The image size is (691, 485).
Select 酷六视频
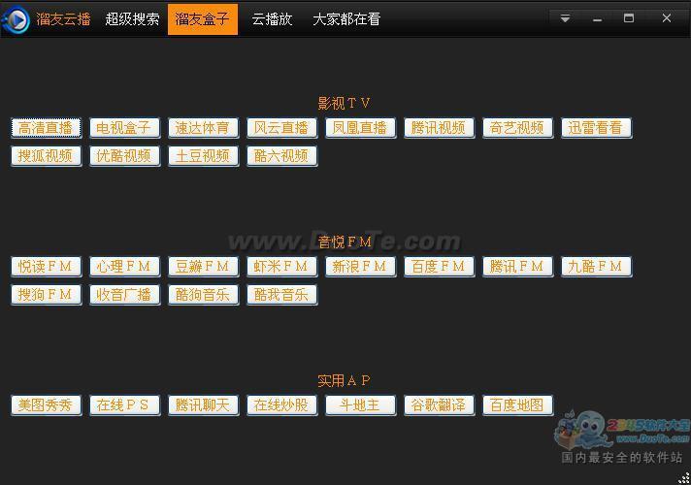[x=281, y=156]
